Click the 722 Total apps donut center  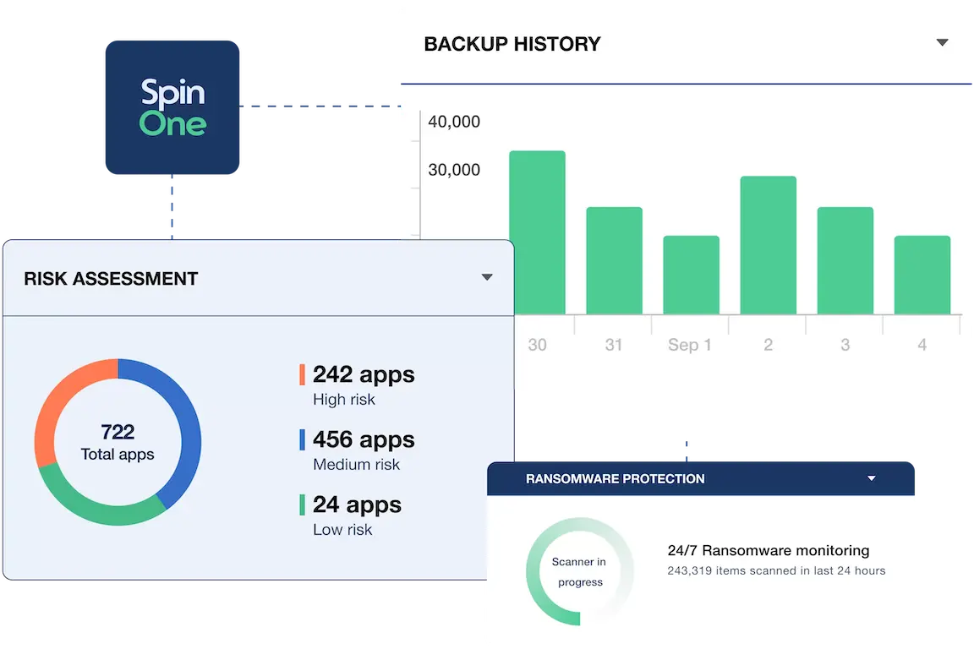click(118, 442)
